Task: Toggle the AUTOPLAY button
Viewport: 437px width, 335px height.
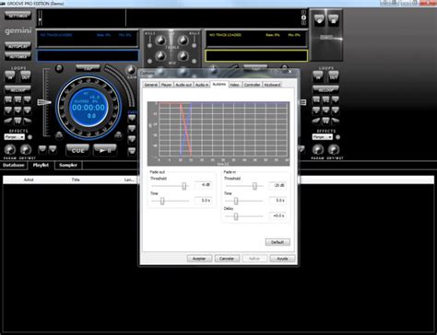Action: pyautogui.click(x=18, y=46)
